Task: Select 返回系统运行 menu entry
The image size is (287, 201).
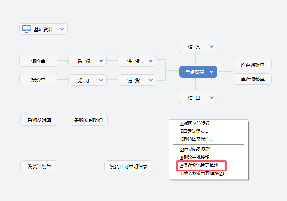Action: point(195,123)
